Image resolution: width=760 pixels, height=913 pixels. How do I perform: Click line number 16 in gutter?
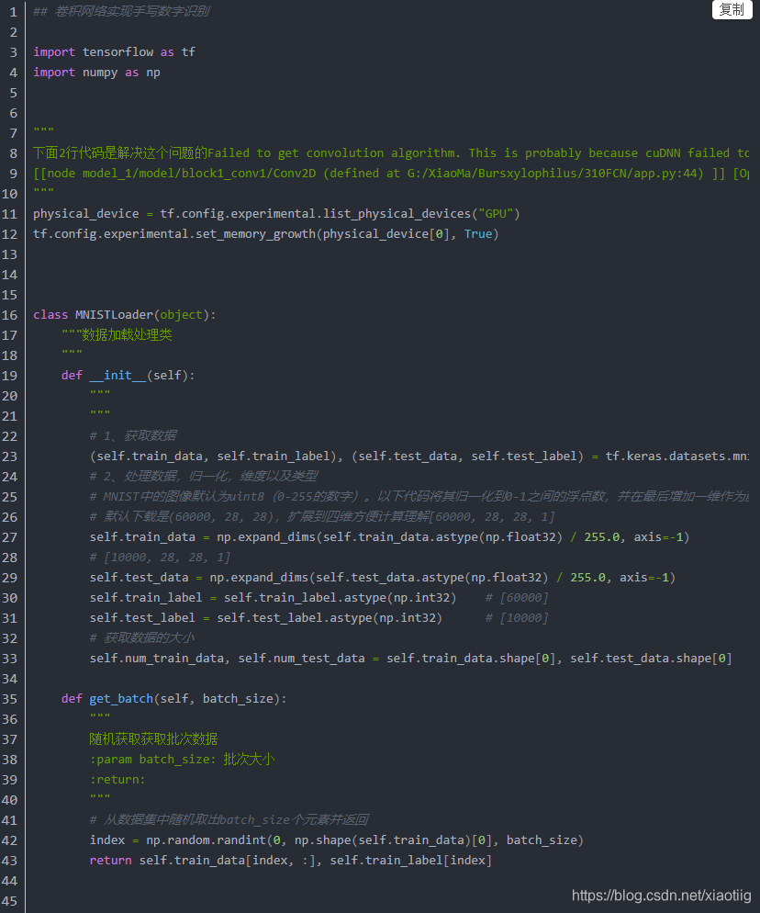point(10,315)
